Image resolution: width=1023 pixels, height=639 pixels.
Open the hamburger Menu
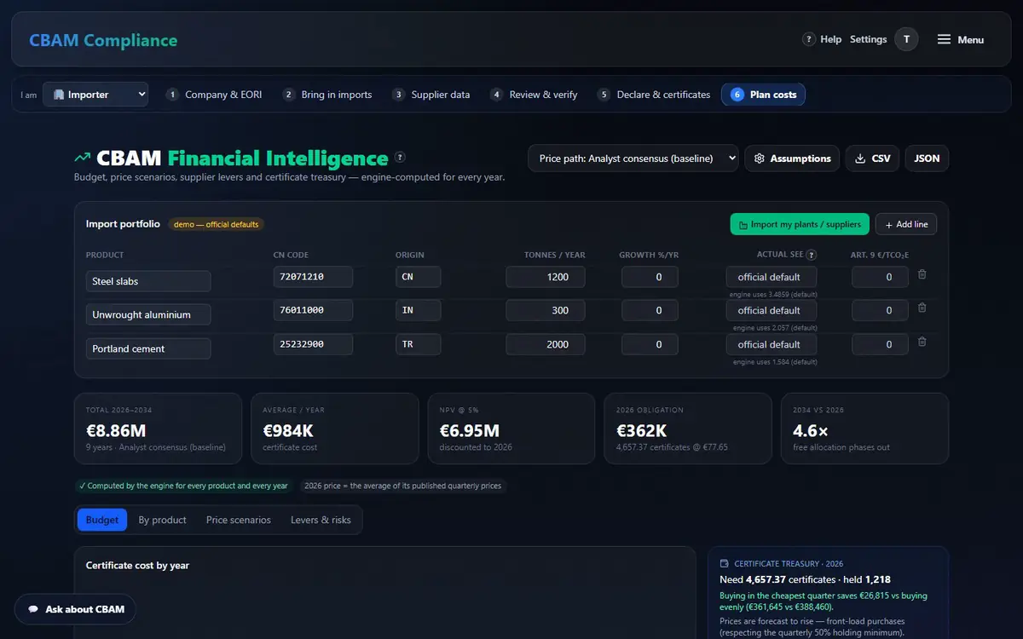[961, 39]
